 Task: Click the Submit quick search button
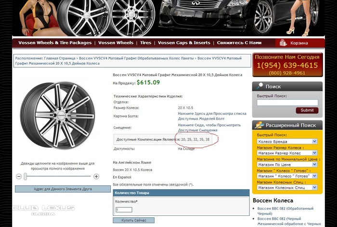307,110
